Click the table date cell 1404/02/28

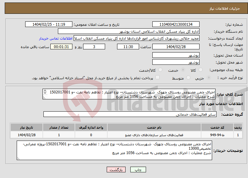[x=26, y=135]
